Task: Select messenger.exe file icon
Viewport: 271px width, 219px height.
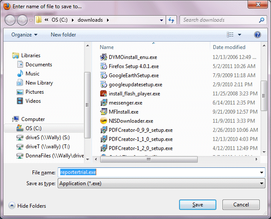Action: 104,103
